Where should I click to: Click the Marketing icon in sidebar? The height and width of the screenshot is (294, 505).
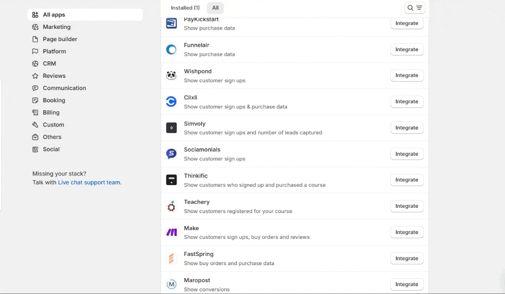click(35, 27)
